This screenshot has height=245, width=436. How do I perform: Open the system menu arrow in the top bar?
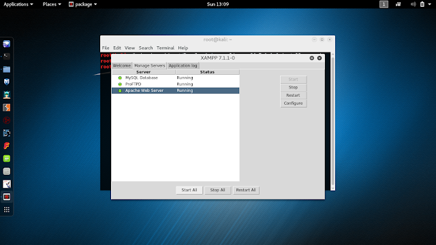[x=430, y=4]
